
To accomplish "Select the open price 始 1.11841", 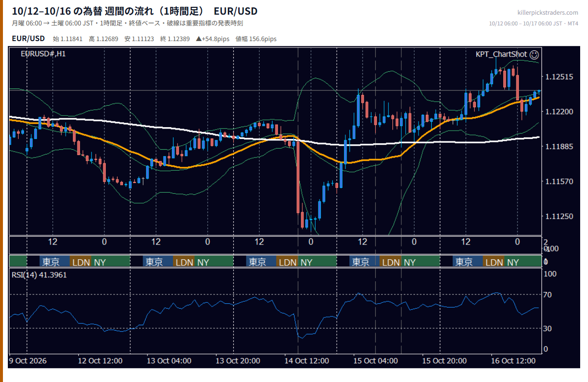I will coord(69,39).
